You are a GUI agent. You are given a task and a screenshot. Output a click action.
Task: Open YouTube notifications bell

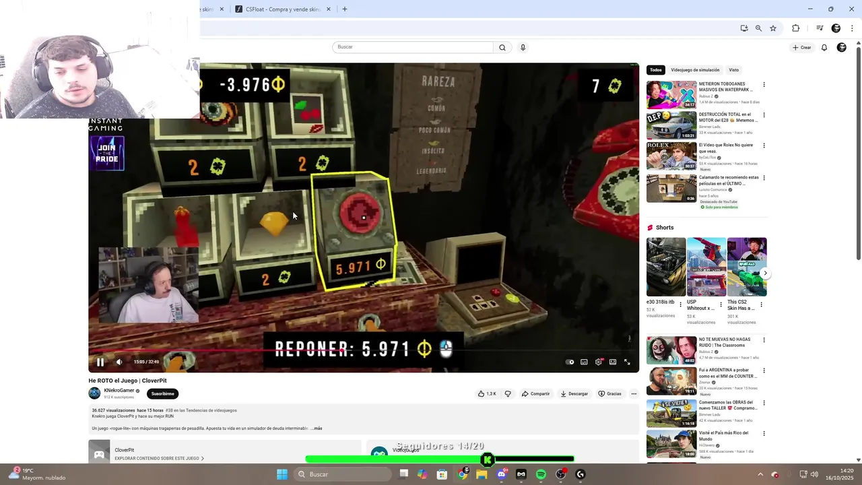(824, 47)
